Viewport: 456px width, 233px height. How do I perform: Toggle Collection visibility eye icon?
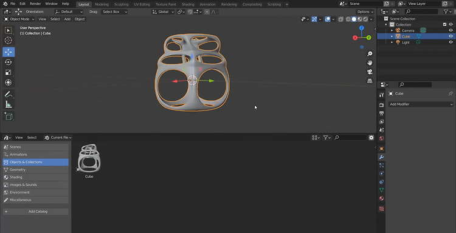pos(451,25)
